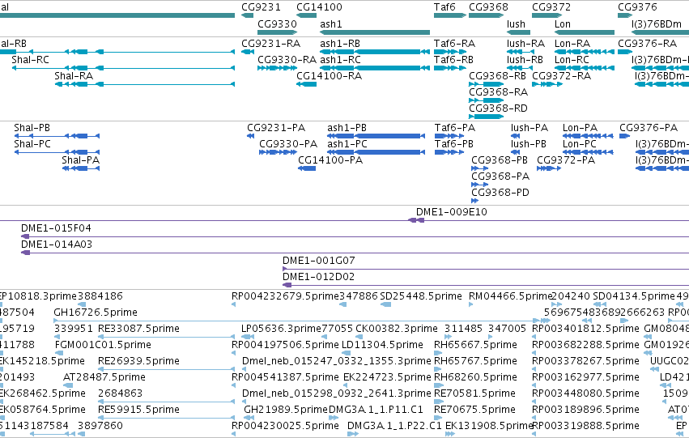Select BAC clone DME1-009E10 label
The width and height of the screenshot is (689, 438).
(x=452, y=212)
